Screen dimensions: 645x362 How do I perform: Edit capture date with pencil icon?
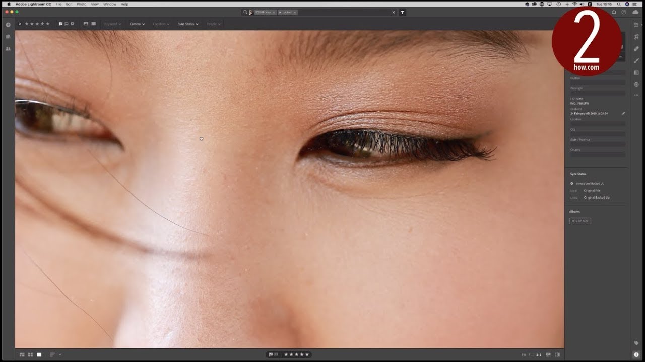[623, 114]
